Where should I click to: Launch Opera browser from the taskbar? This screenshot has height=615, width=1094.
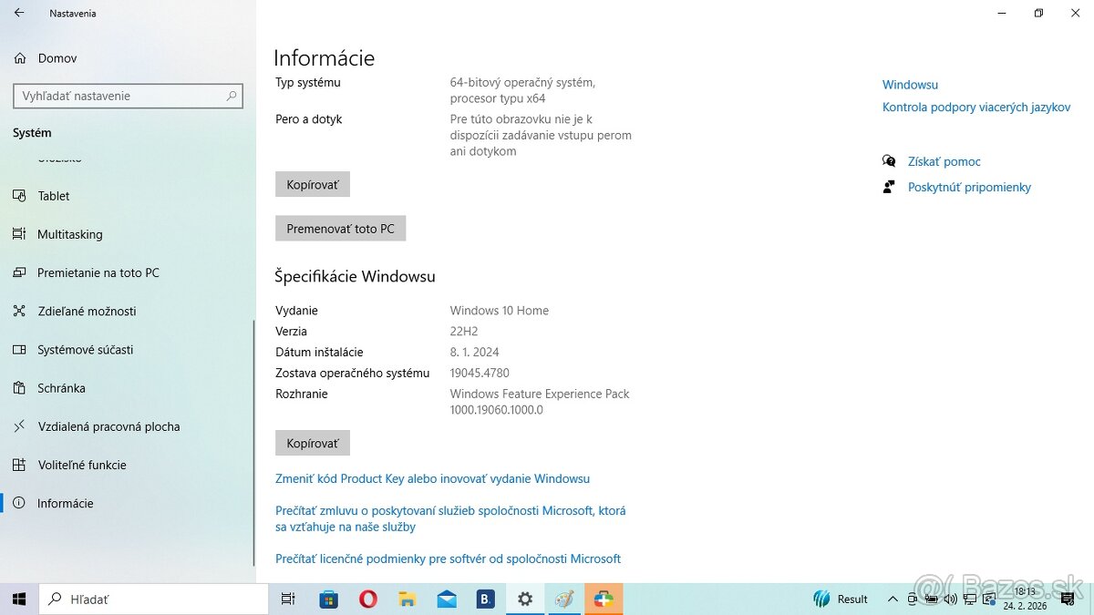click(x=367, y=599)
